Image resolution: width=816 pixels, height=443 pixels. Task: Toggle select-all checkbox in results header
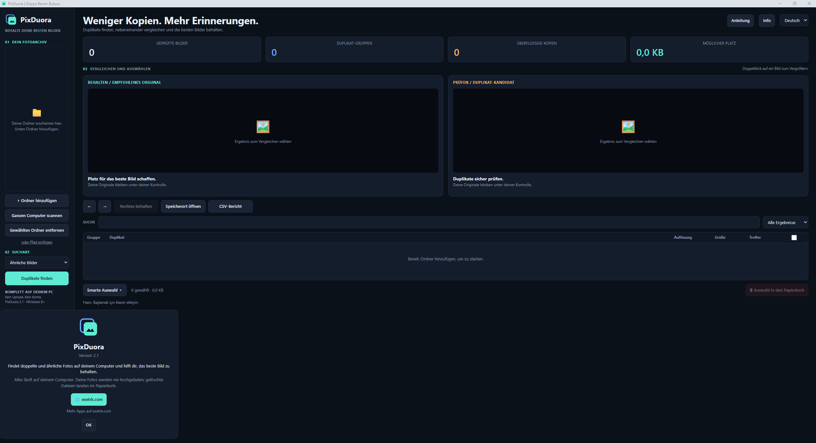(x=794, y=237)
